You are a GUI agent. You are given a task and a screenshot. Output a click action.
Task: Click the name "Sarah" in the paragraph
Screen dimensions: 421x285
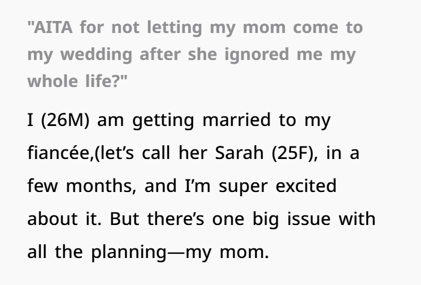click(x=239, y=153)
